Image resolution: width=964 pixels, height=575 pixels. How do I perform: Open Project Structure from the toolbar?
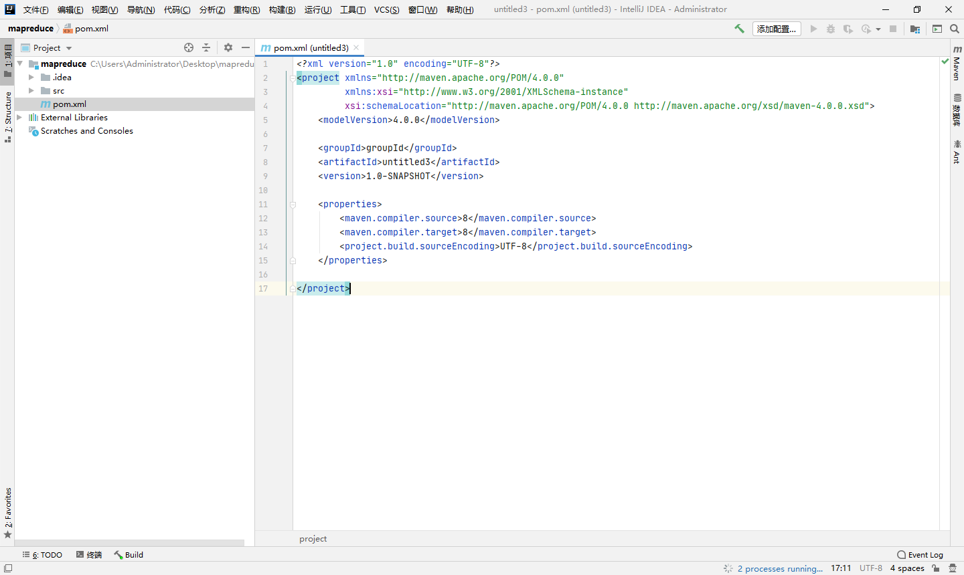[915, 29]
